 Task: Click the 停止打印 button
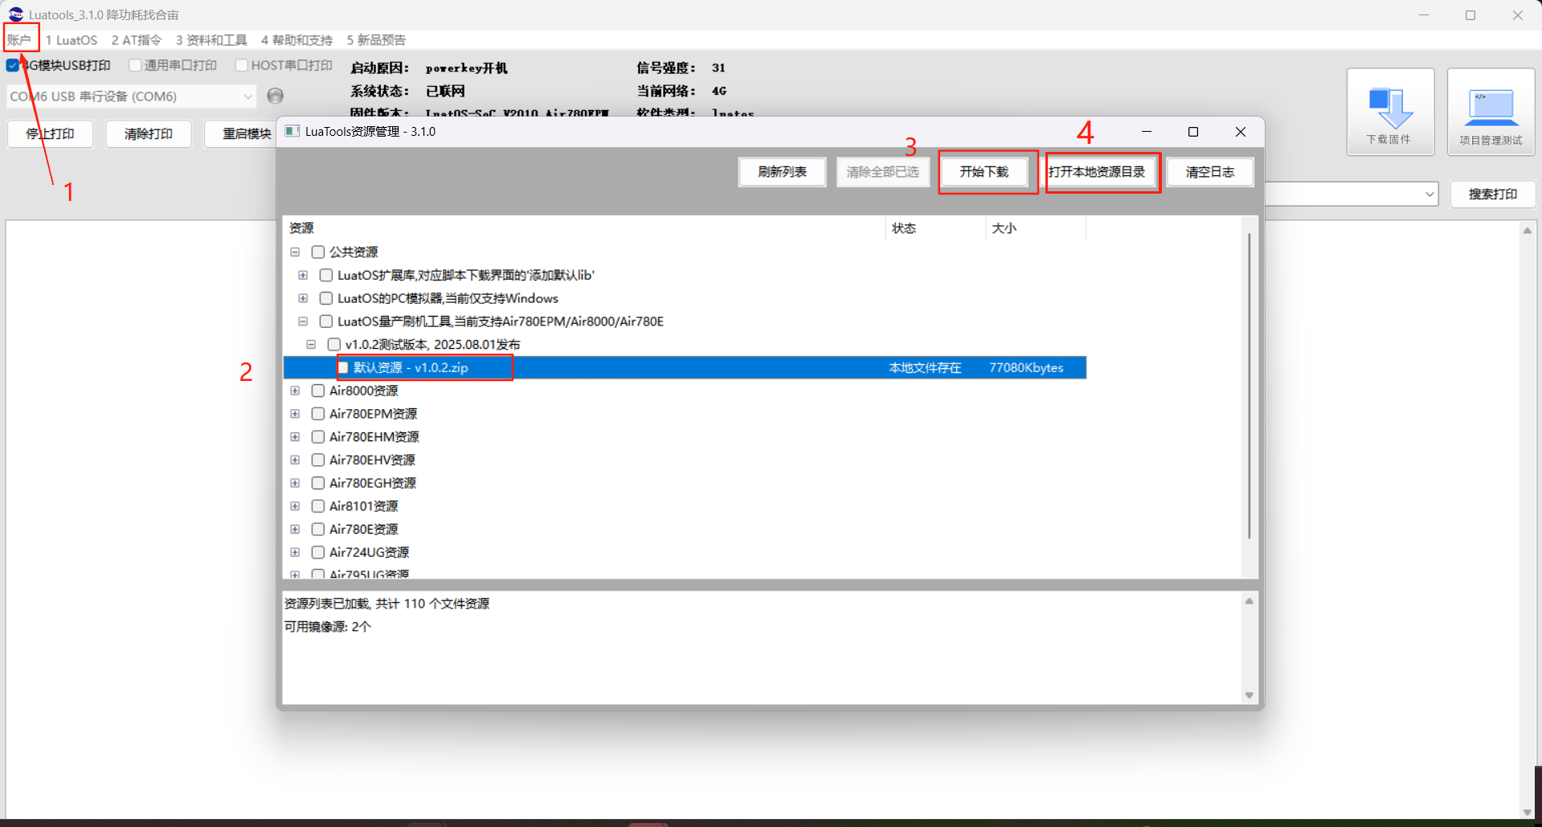(50, 133)
